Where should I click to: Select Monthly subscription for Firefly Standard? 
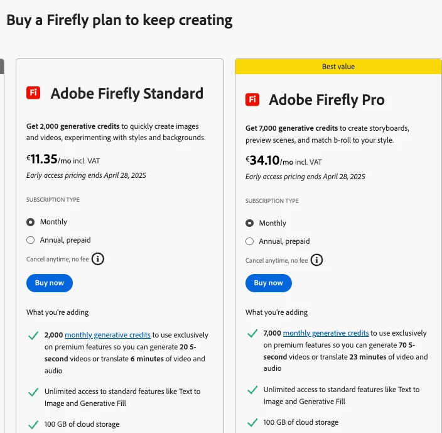pos(30,222)
